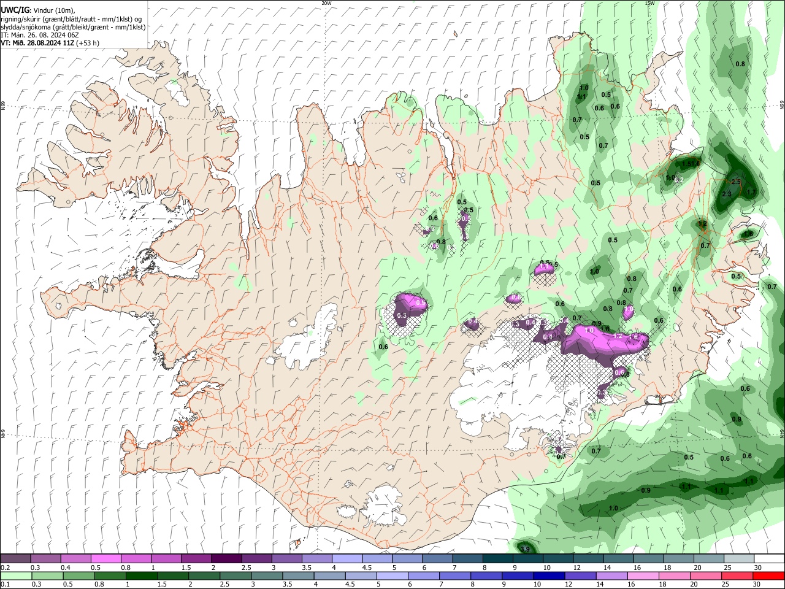Select the magenta-purple swatch between 1.5 and 2

click(196, 559)
